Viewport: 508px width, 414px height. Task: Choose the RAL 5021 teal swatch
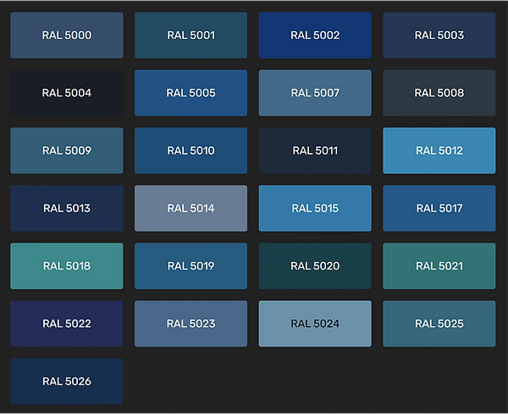[439, 266]
